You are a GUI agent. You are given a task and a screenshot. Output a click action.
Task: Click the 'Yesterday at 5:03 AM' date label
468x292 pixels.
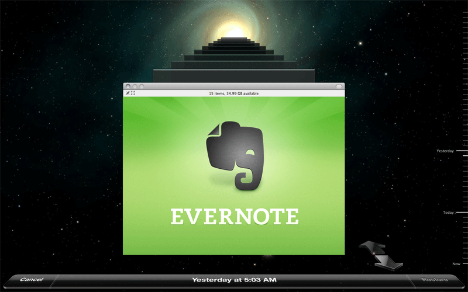(234, 280)
